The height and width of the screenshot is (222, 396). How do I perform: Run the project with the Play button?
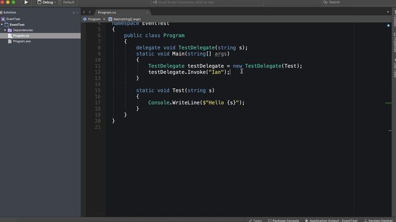26,2
